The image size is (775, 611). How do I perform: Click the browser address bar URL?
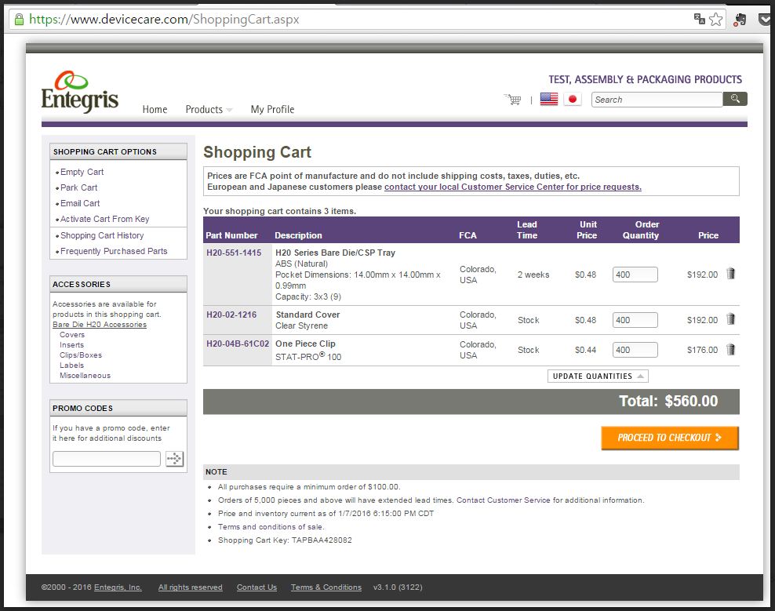pos(164,20)
